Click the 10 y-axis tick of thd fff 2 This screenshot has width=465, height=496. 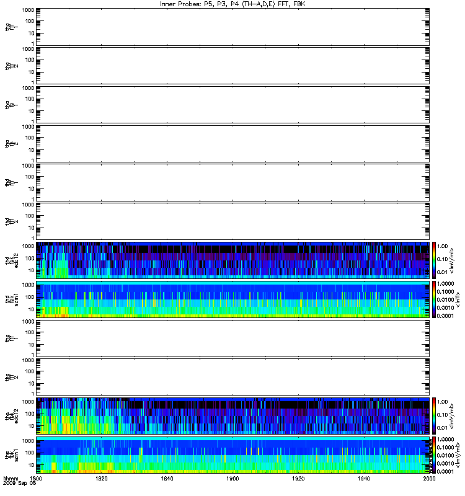coord(32,228)
